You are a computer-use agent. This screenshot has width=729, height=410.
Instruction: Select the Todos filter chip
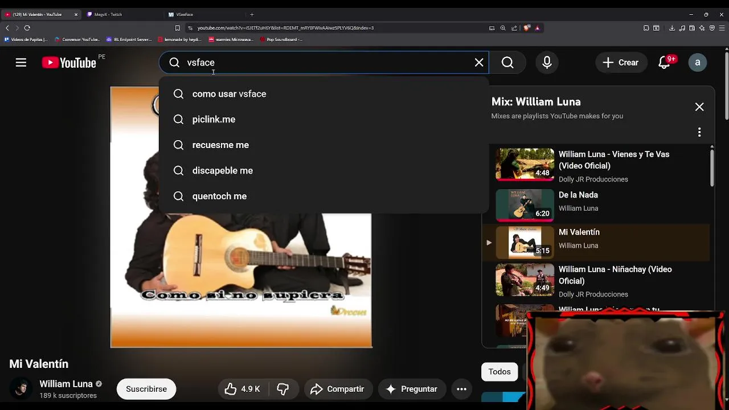(x=499, y=372)
